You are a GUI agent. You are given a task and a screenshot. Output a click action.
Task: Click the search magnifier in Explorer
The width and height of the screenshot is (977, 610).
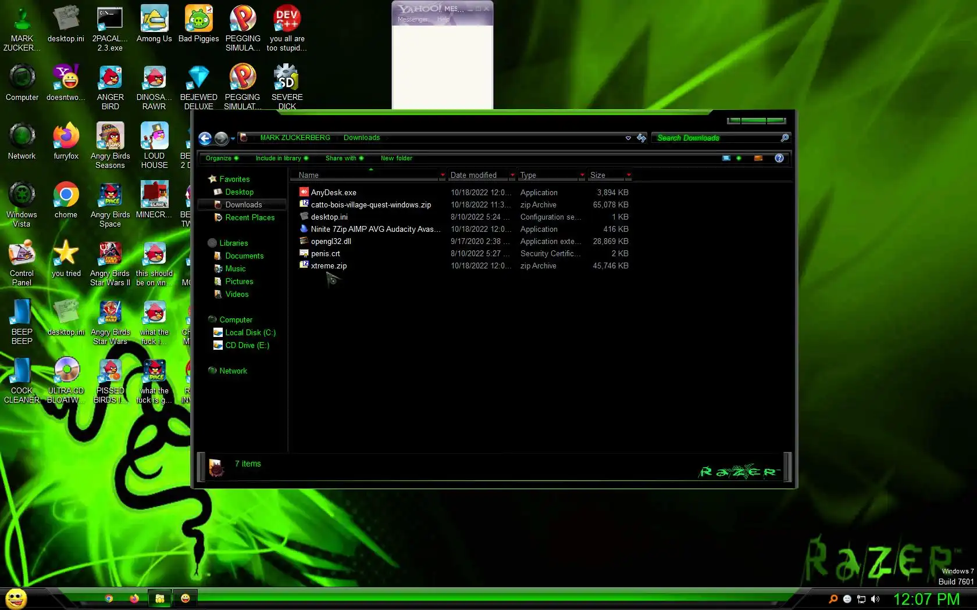pyautogui.click(x=785, y=138)
